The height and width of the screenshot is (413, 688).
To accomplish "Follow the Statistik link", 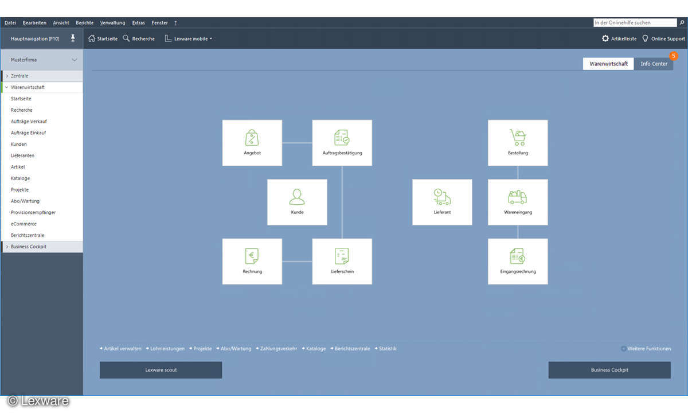I will coord(388,349).
